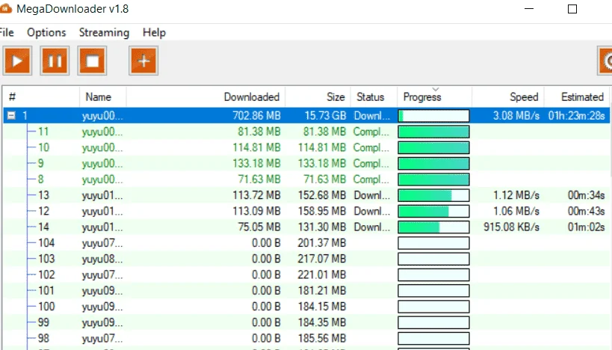Viewport: 612px width, 350px height.
Task: Collapse the package 1 tree node
Action: [x=11, y=116]
